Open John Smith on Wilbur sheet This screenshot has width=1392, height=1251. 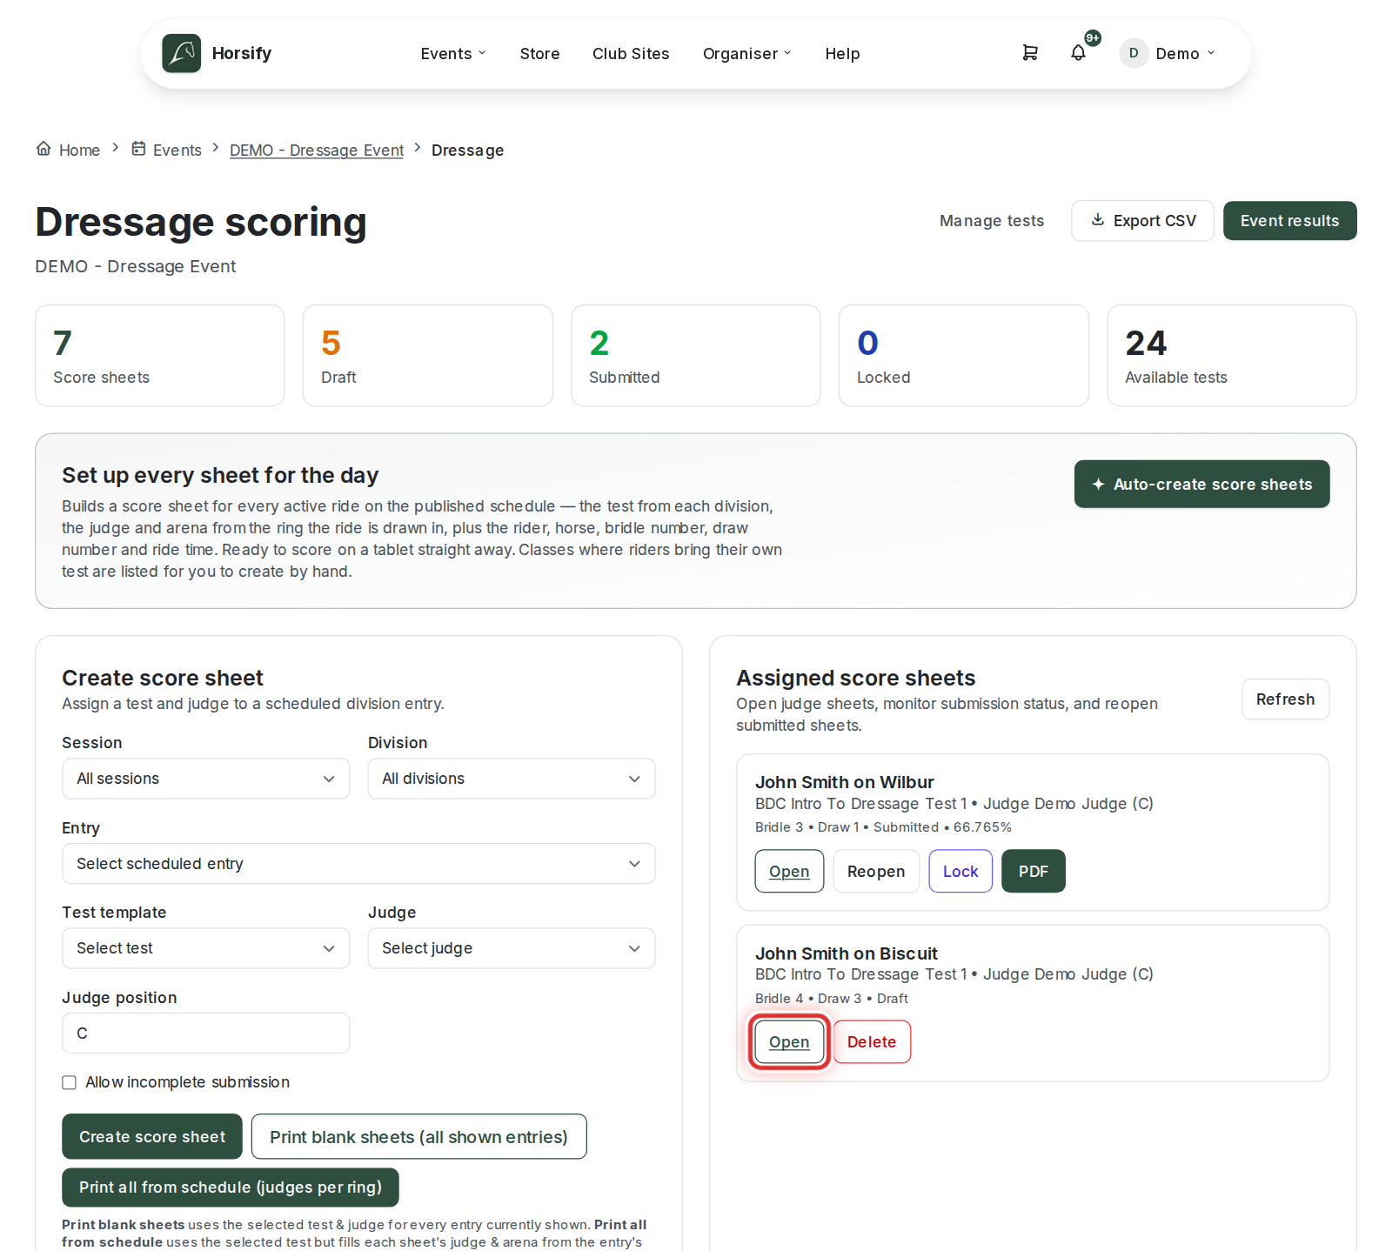tap(789, 871)
